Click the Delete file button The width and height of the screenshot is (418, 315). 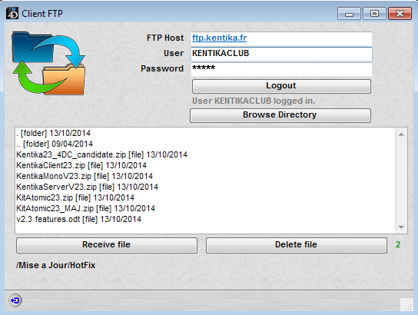pos(296,245)
